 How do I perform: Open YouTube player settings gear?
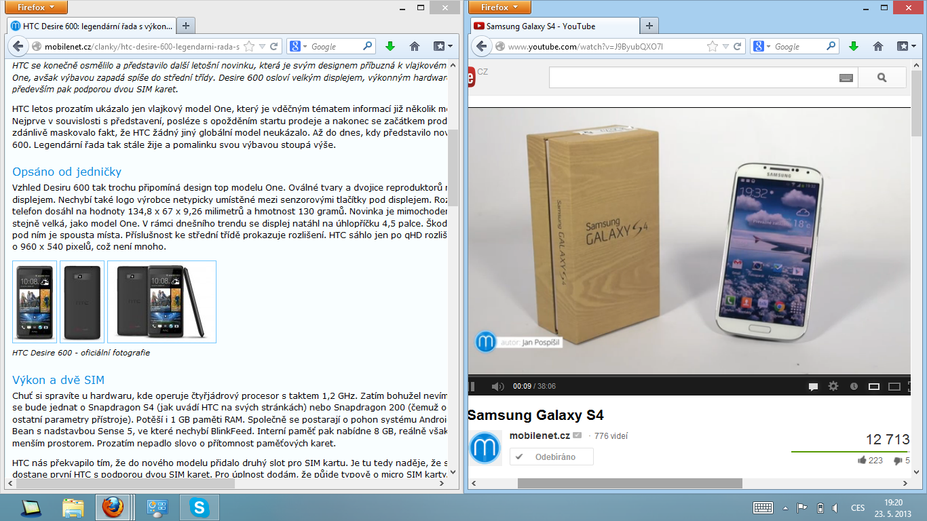pos(833,387)
